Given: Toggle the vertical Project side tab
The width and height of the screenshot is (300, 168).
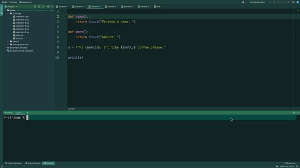Looking at the screenshot, I should [x=1, y=10].
